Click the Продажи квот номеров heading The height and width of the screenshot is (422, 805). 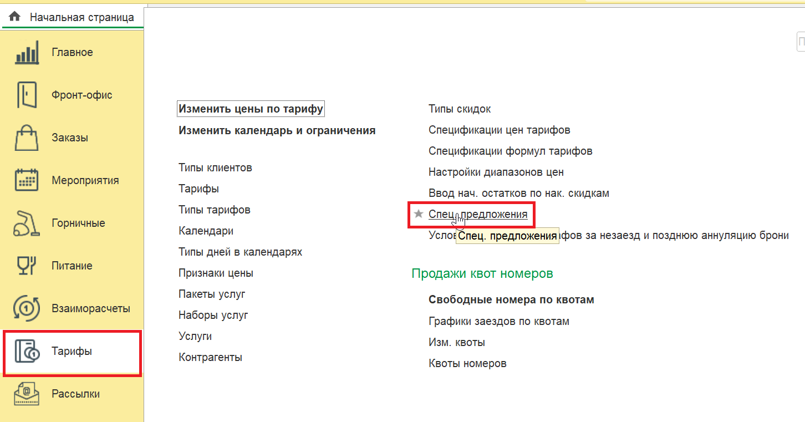[x=482, y=273]
